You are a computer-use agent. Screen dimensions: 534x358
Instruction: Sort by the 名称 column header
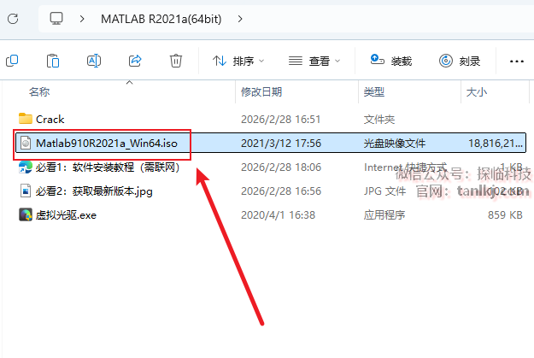click(39, 91)
